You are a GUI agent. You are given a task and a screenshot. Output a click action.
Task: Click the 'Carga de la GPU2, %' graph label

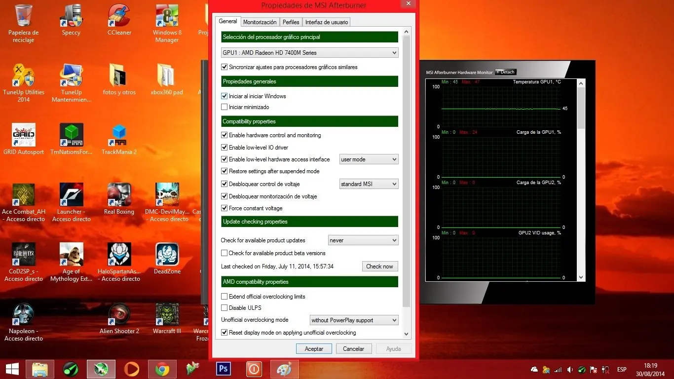coord(538,183)
